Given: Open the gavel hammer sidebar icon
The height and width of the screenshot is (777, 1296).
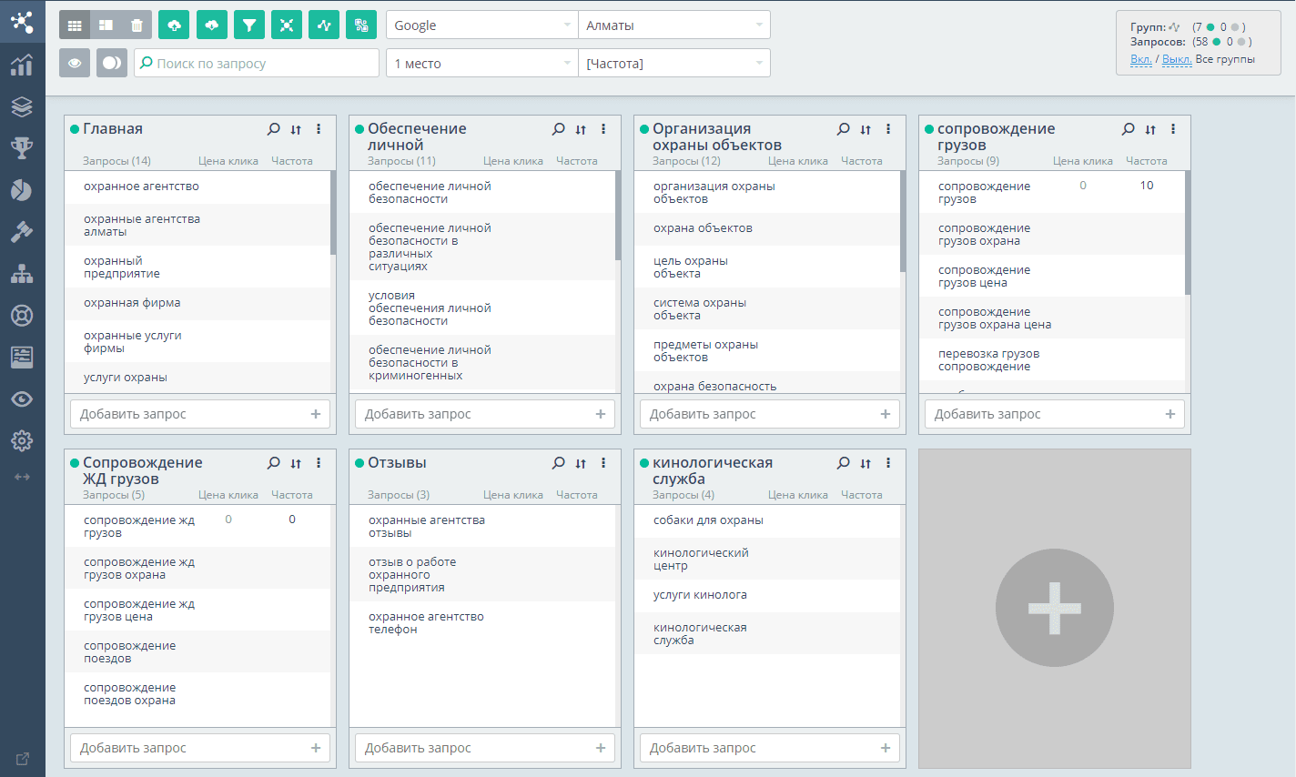Looking at the screenshot, I should (22, 232).
